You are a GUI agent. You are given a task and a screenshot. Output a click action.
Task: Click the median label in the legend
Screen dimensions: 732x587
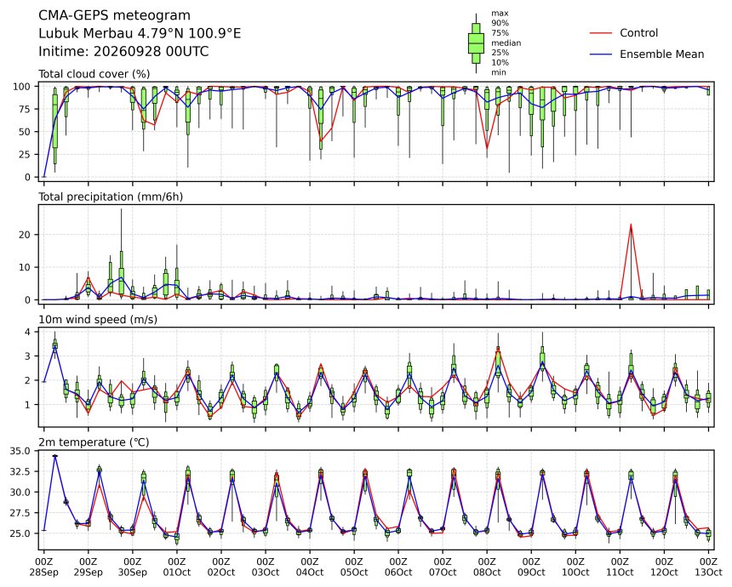coord(506,43)
